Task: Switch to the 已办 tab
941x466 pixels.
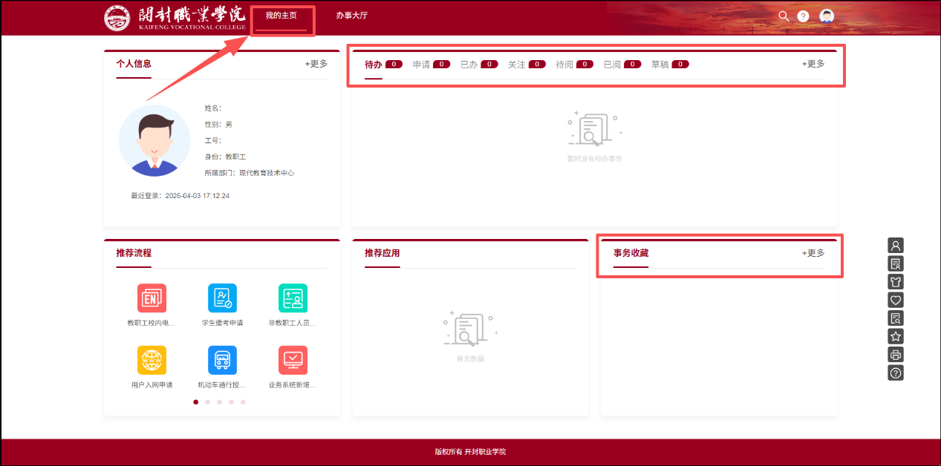Action: [x=469, y=65]
